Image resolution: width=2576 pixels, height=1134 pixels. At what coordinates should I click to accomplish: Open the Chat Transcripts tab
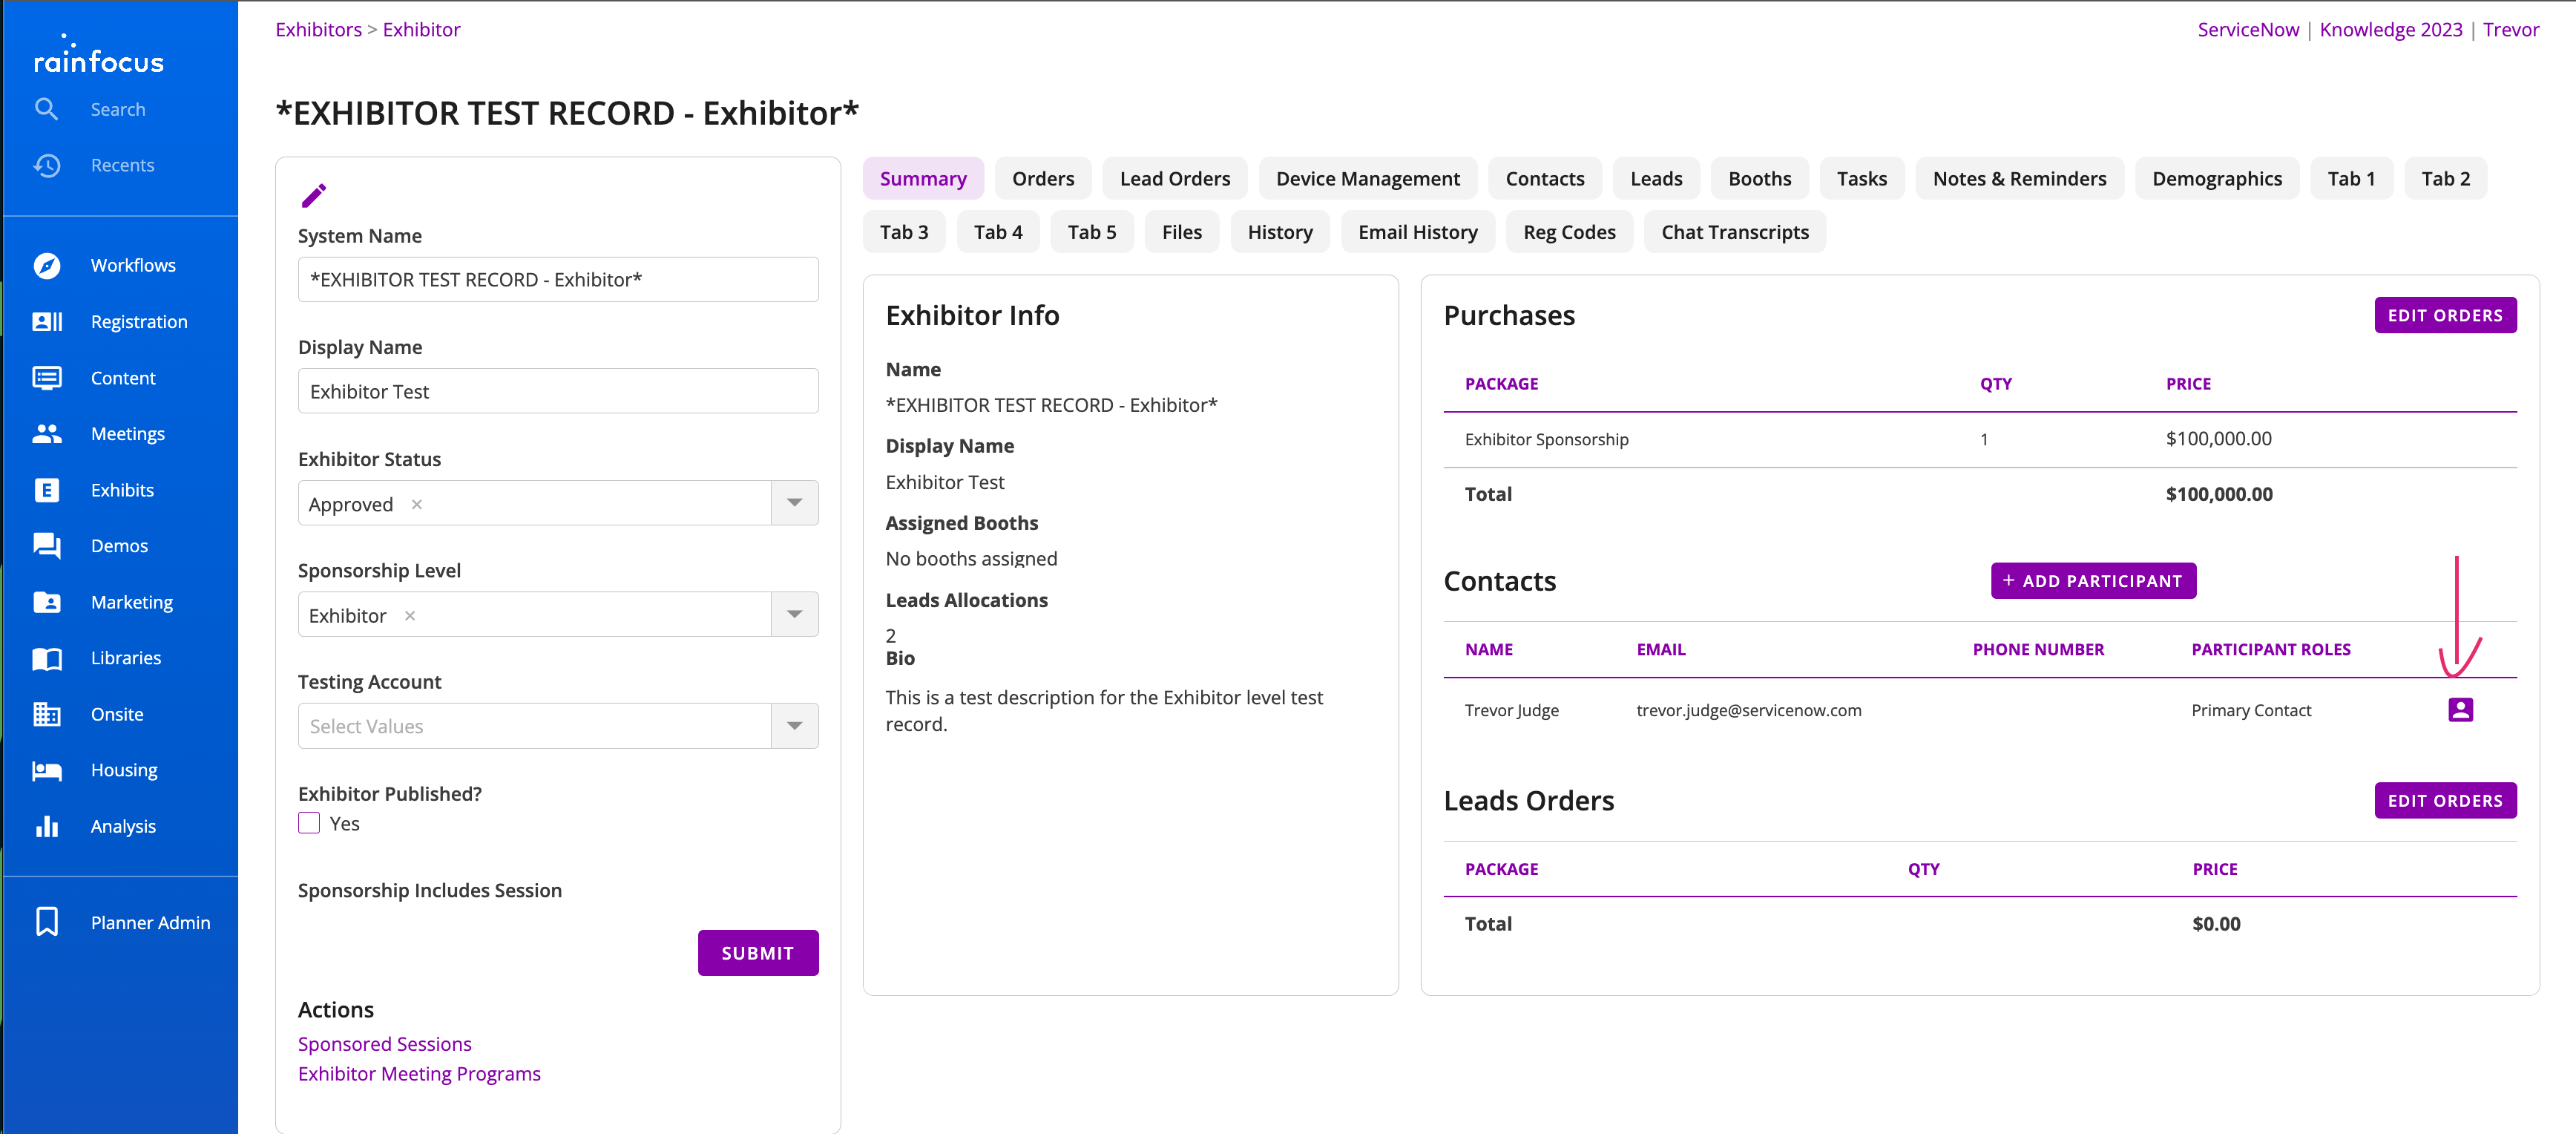1734,232
